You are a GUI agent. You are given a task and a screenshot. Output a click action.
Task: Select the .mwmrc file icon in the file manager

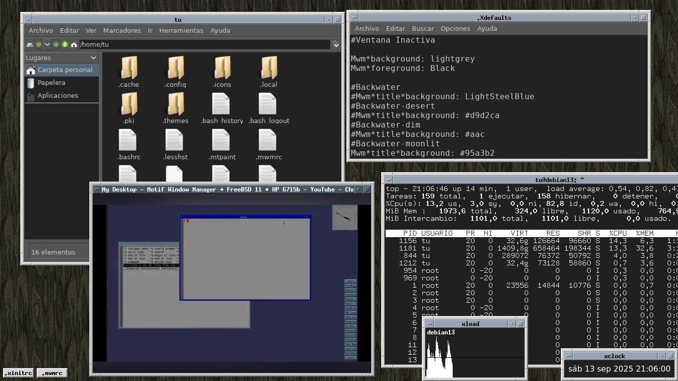click(x=269, y=140)
